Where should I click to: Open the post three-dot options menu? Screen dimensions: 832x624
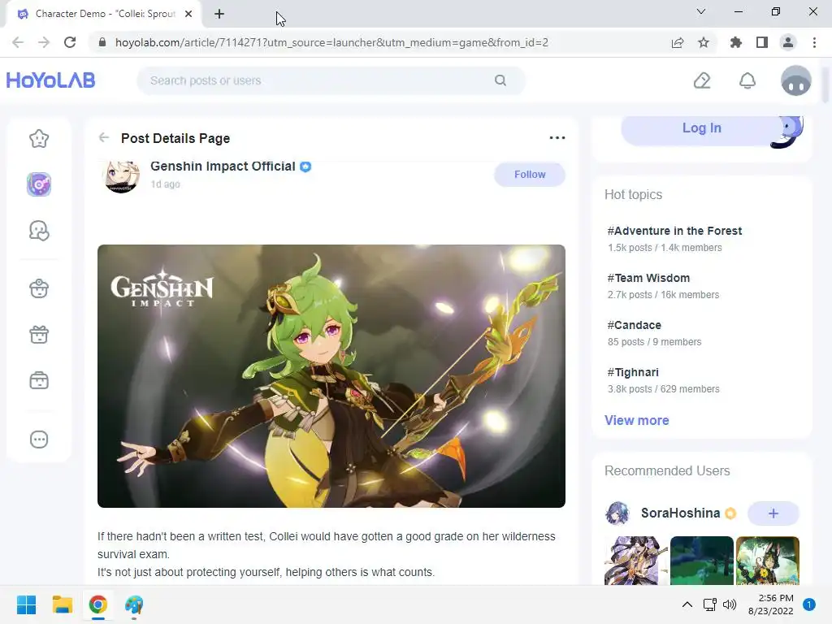[x=557, y=138]
